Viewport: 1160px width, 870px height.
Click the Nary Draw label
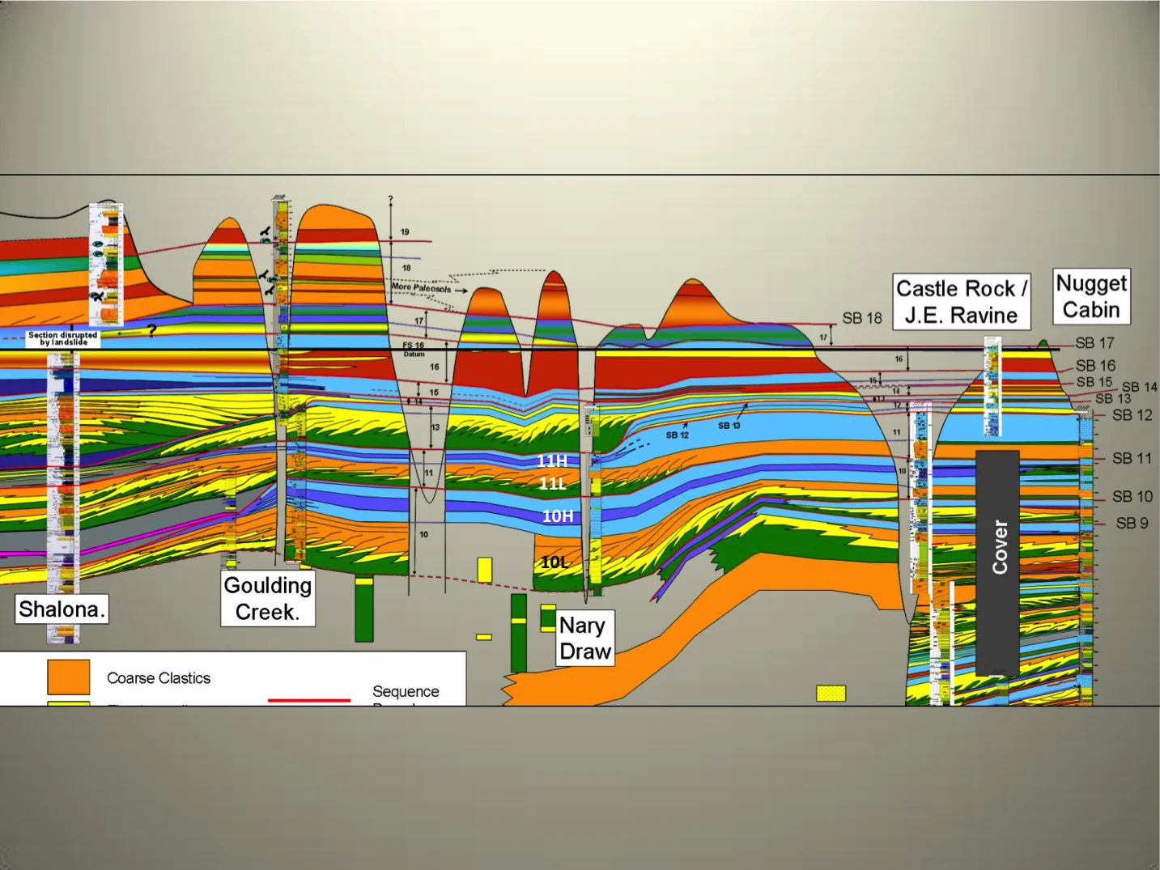pos(584,638)
